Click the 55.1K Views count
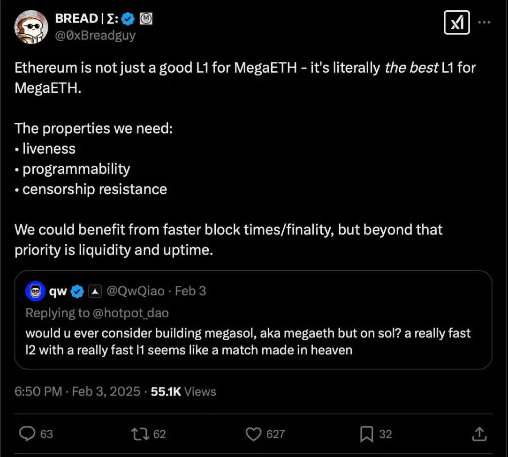The width and height of the screenshot is (508, 457). pos(183,391)
